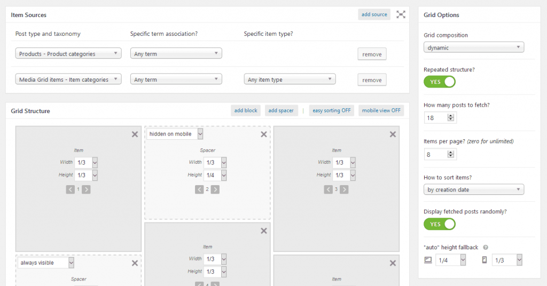The height and width of the screenshot is (286, 547).
Task: Toggle easy sorting OFF button
Action: (x=331, y=110)
